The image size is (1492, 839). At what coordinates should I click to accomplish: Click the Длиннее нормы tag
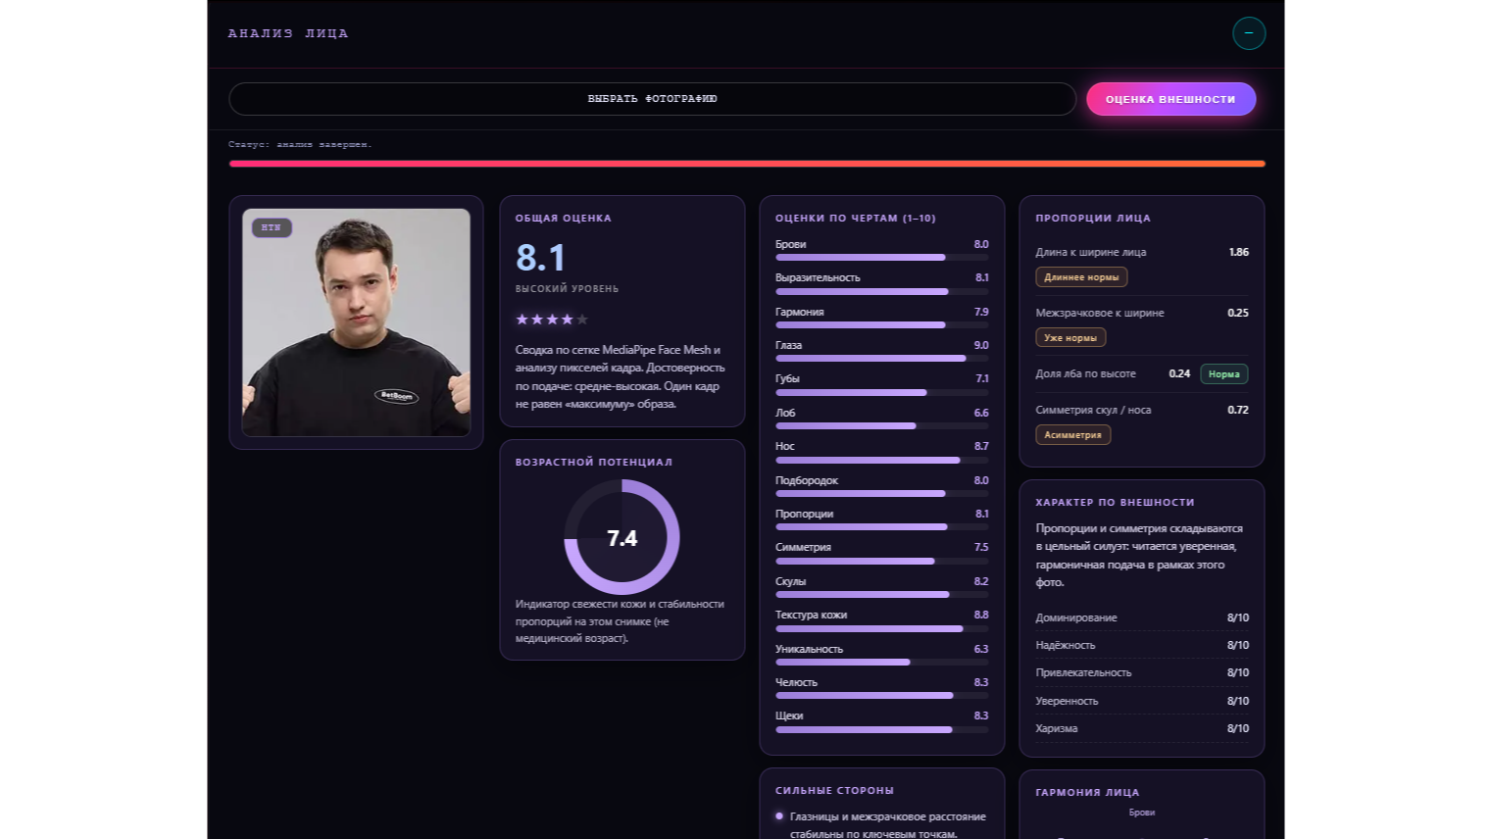click(1081, 277)
